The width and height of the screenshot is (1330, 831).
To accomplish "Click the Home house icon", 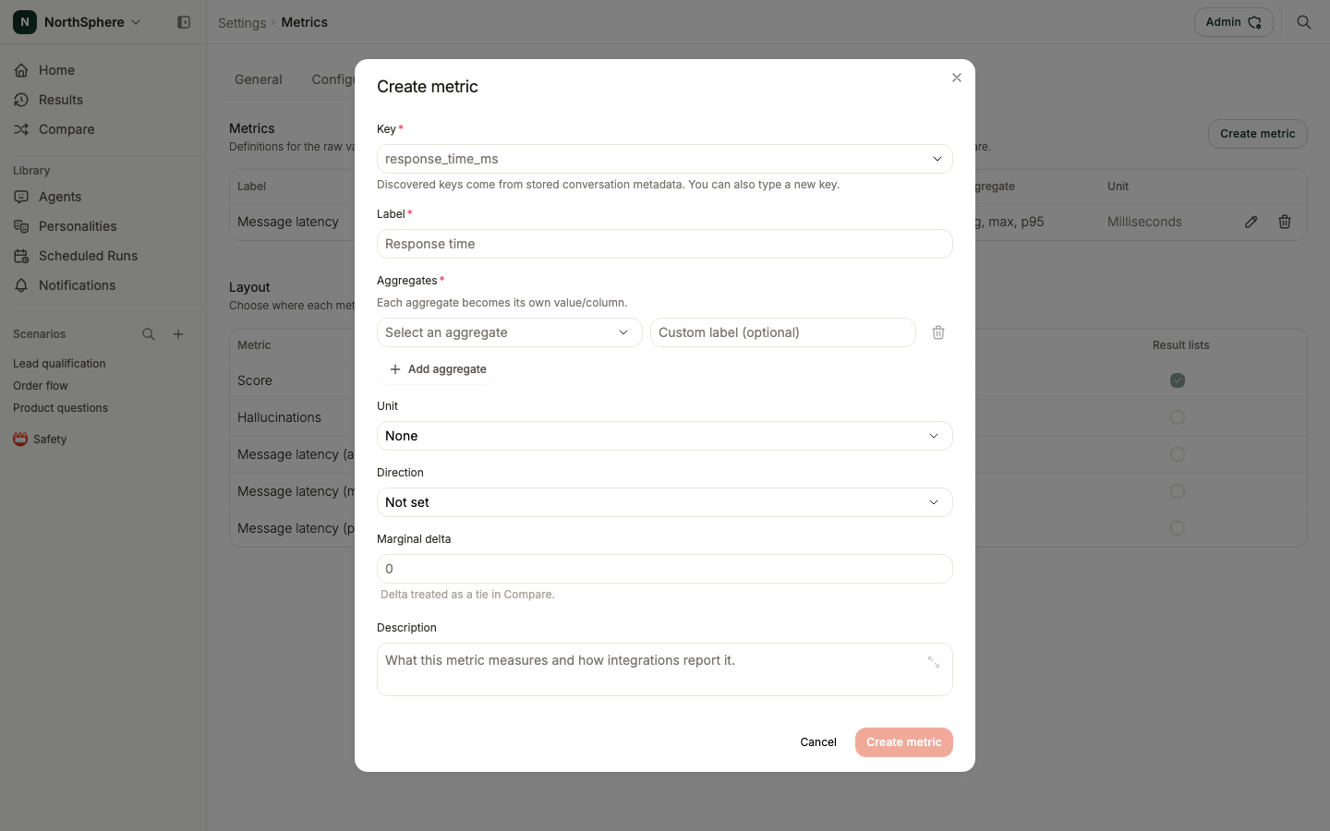I will click(21, 70).
